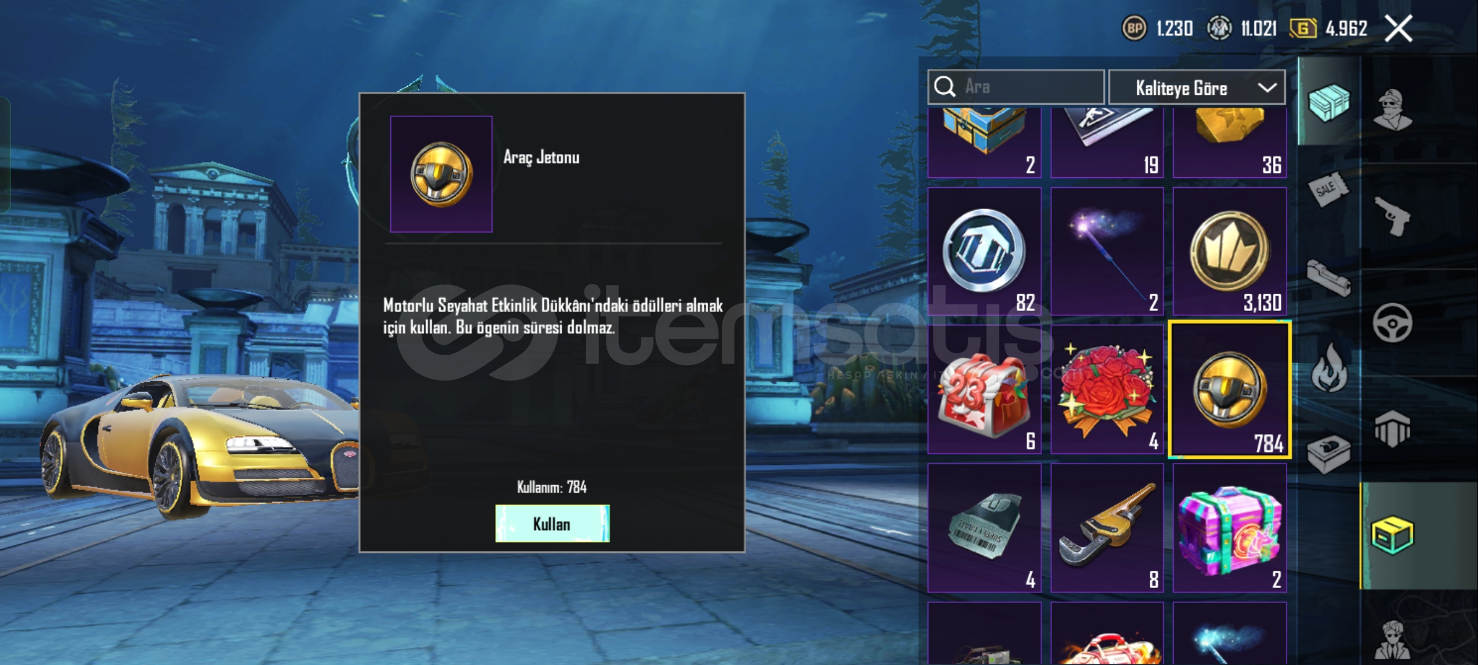Screen dimensions: 1478x665
Task: Select the pink neon crate item
Action: click(1230, 528)
